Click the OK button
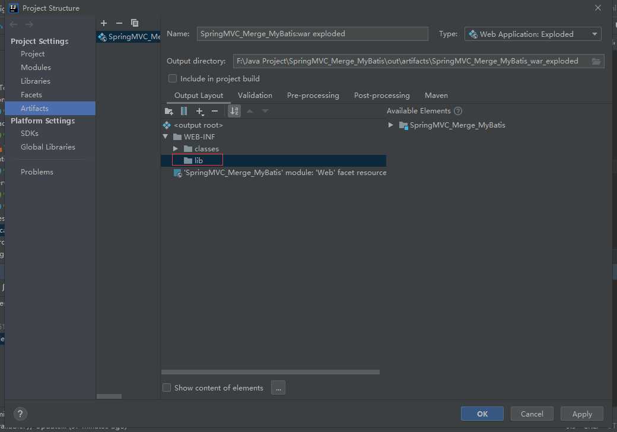617x432 pixels. point(482,414)
